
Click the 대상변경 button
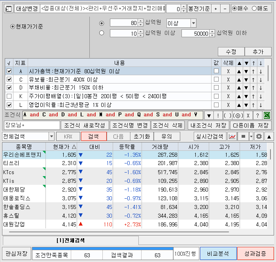click(x=27, y=9)
